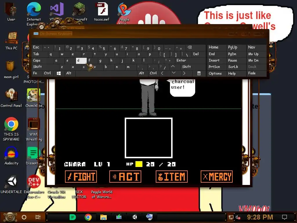The width and height of the screenshot is (297, 223).
Task: Toggle ScrLk key on keyboard
Action: click(x=236, y=67)
